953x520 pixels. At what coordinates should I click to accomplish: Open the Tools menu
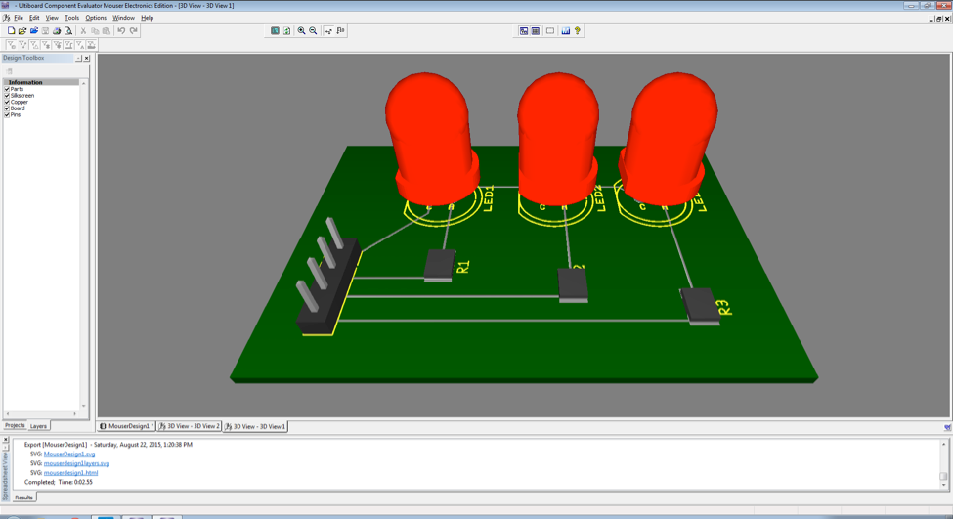(x=71, y=18)
